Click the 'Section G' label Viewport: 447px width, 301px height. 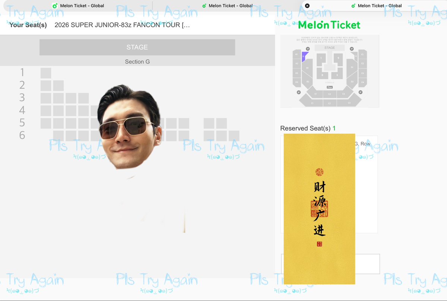click(137, 62)
